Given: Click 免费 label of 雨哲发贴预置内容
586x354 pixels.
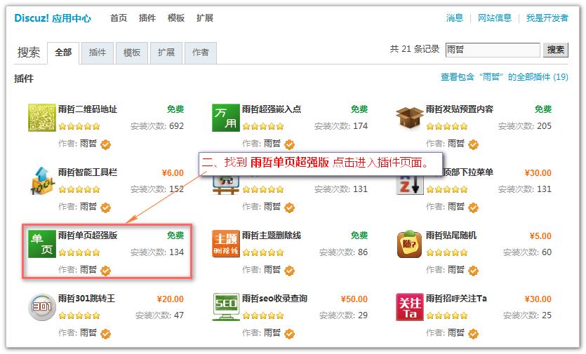Looking at the screenshot, I should tap(542, 109).
